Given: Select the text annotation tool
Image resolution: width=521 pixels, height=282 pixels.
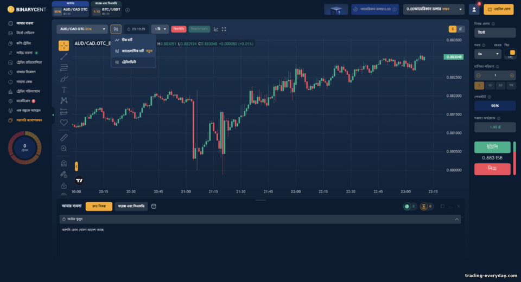Looking at the screenshot, I should coord(64,89).
